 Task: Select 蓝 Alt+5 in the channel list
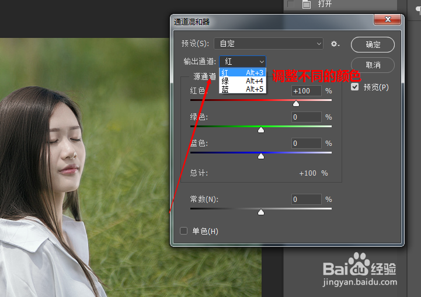pos(242,89)
